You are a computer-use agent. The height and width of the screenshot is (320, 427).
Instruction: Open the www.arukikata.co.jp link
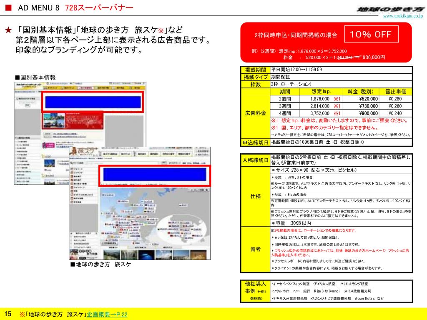403,16
